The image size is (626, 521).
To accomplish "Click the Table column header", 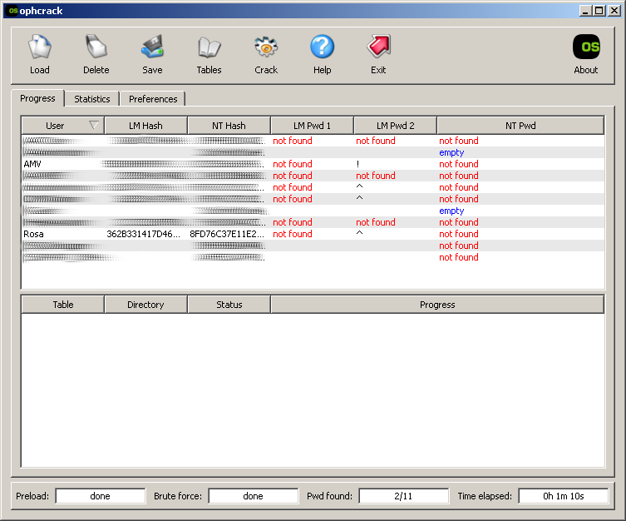I will (x=62, y=305).
